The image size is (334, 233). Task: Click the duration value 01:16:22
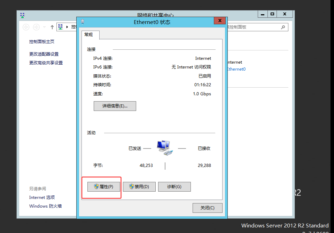[x=203, y=85]
